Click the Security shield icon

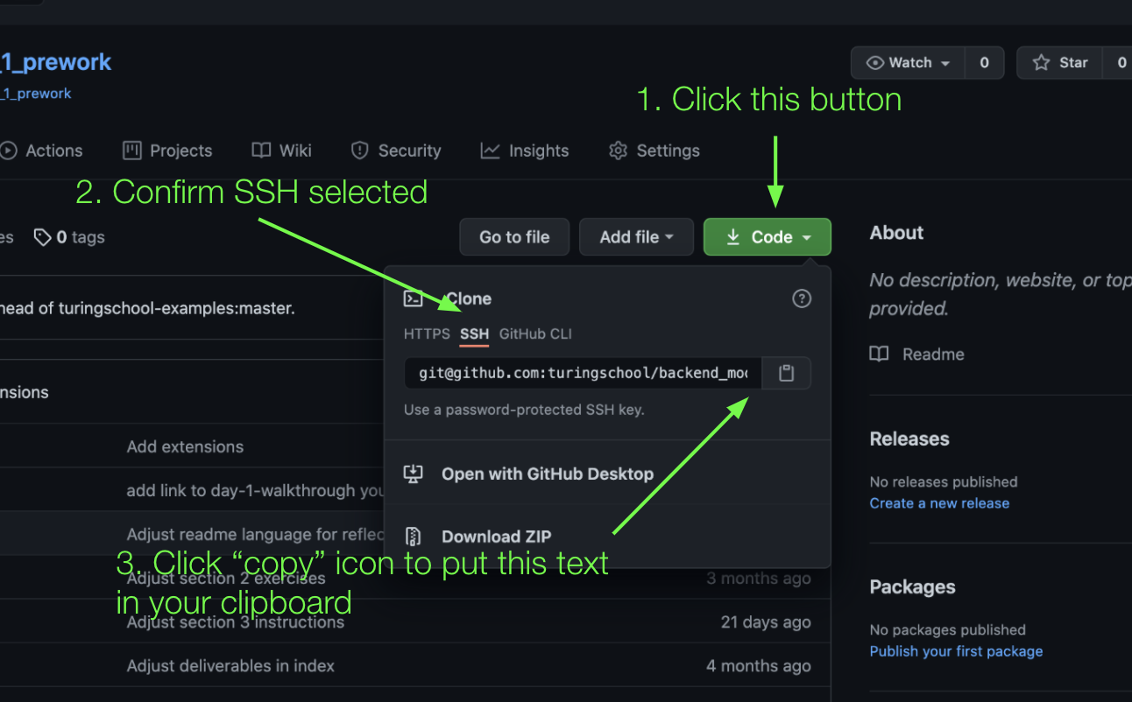tap(359, 151)
